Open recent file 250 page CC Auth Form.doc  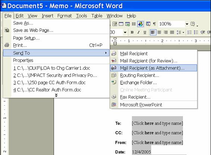[56, 83]
